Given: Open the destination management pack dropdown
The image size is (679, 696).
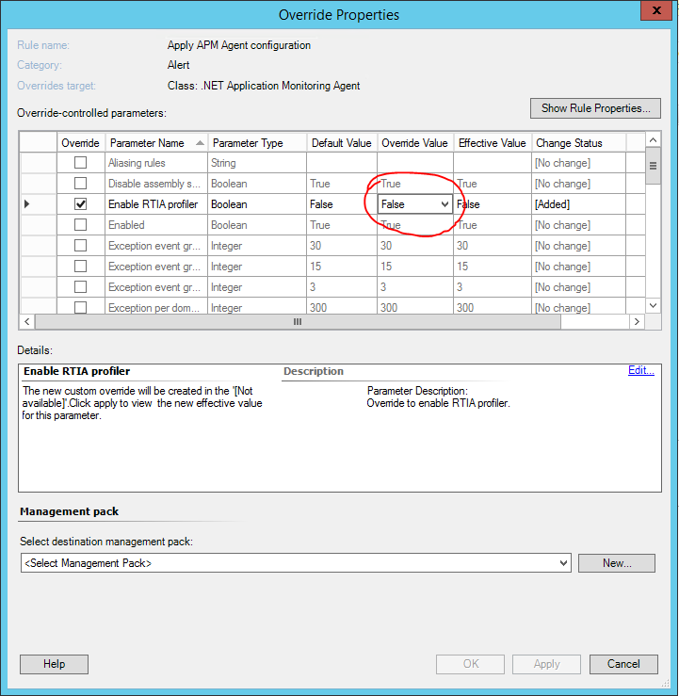Looking at the screenshot, I should pyautogui.click(x=563, y=563).
